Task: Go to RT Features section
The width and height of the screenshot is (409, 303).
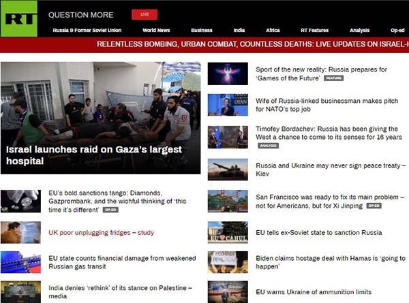Action: [x=314, y=30]
